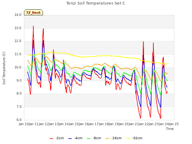Click the Jan 10 x-axis date label
Viewport: 192px width, 144px height.
[24, 124]
